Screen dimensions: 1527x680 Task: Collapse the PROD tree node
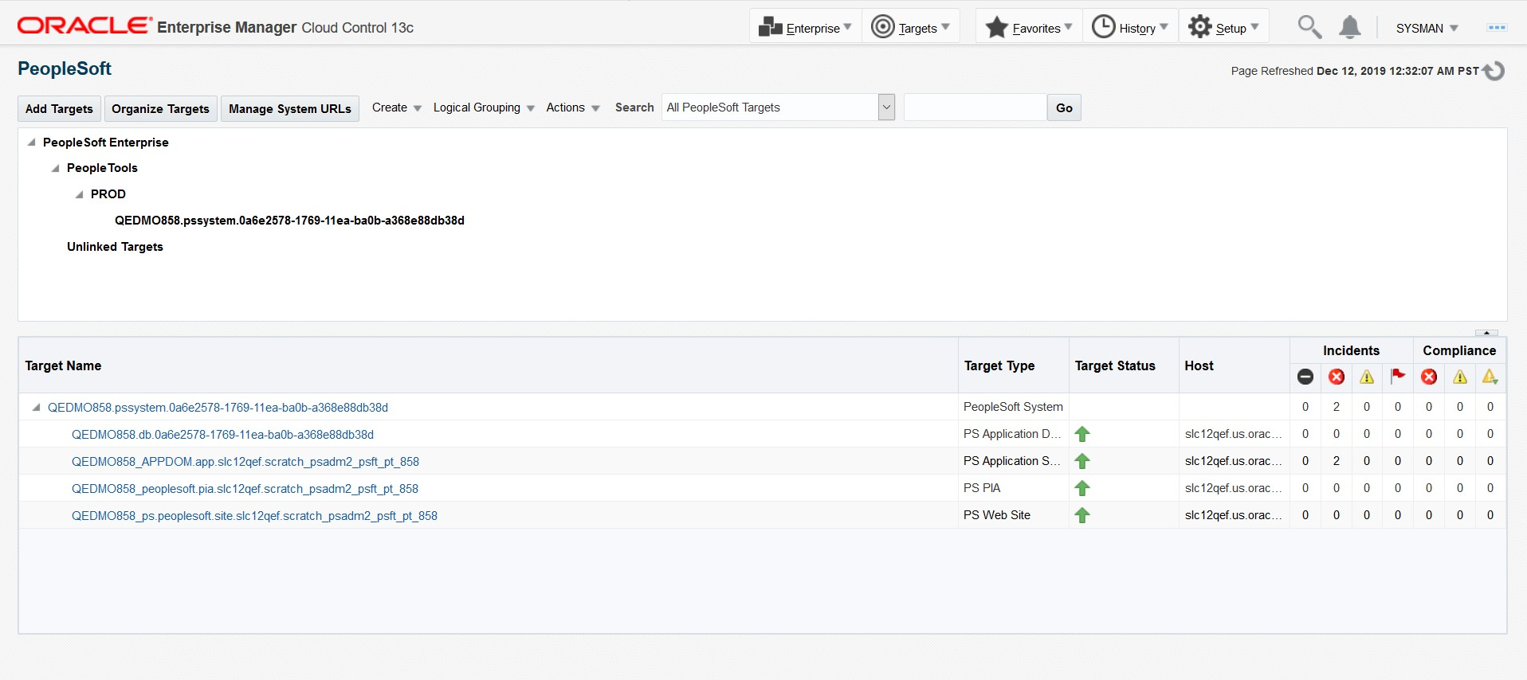[80, 194]
